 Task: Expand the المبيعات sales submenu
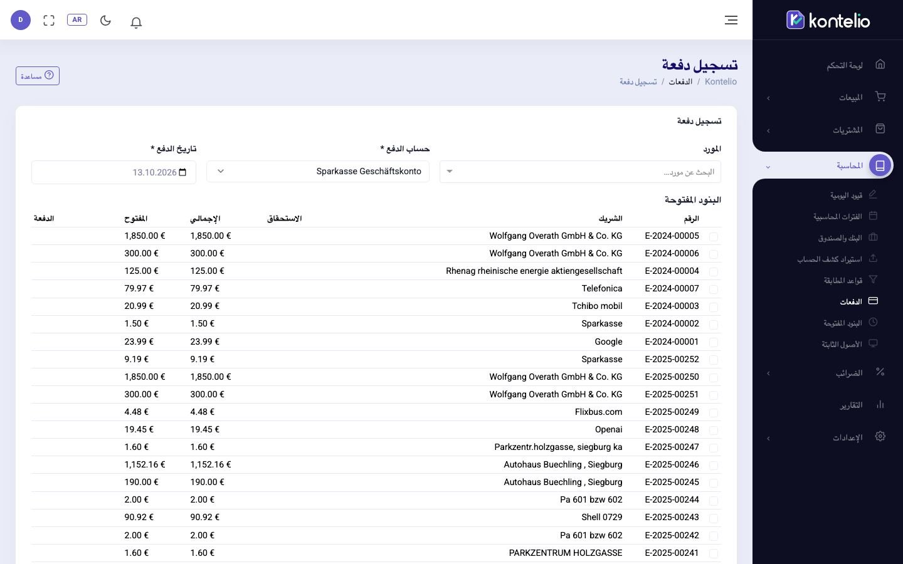[768, 98]
